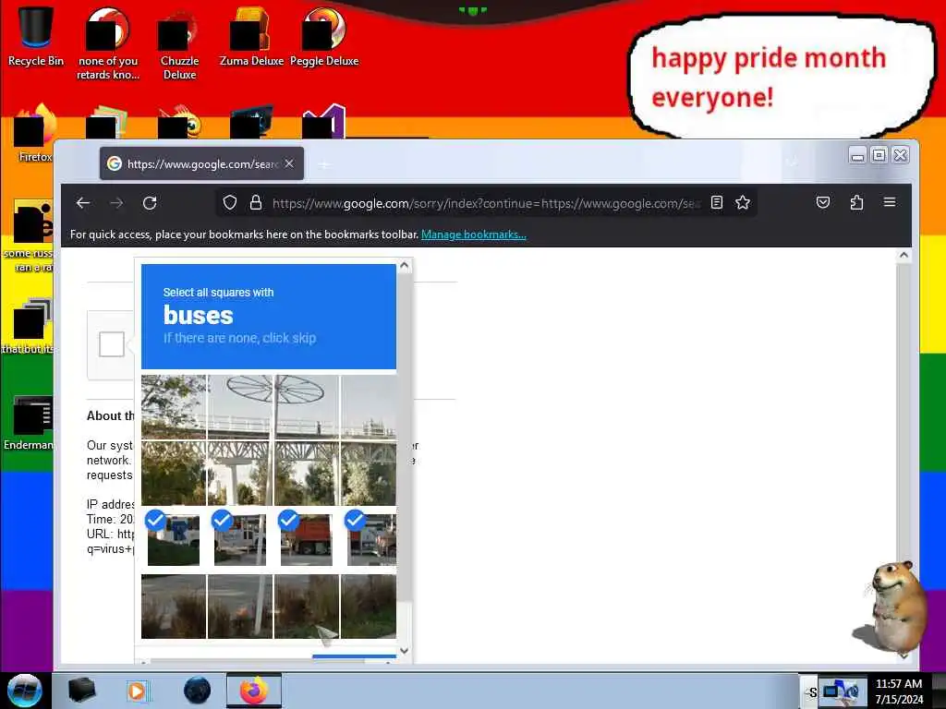946x709 pixels.
Task: Bookmark this page with the star
Action: 743,202
